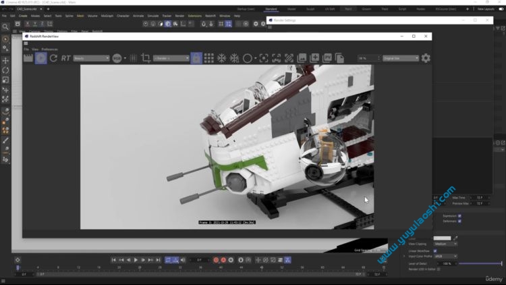Open the clapperboard render icon
This screenshot has height=285, width=506.
28,58
